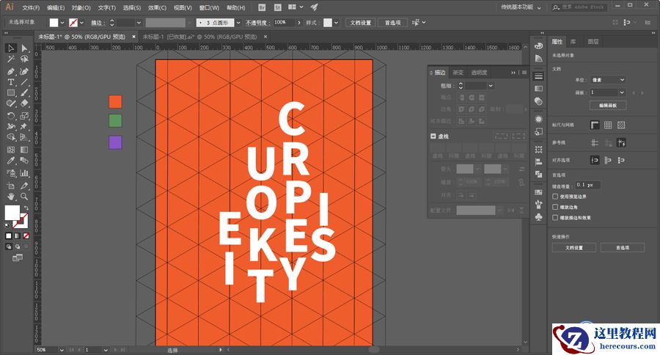Switch to the 图层 panel tab
This screenshot has height=355, width=660.
coord(593,43)
